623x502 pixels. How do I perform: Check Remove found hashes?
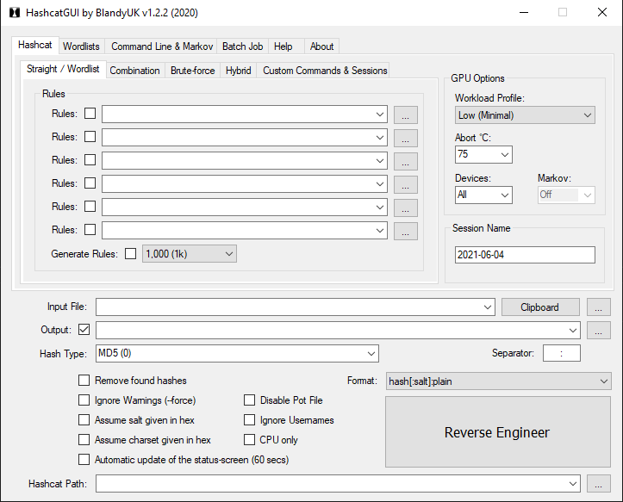[x=84, y=381]
